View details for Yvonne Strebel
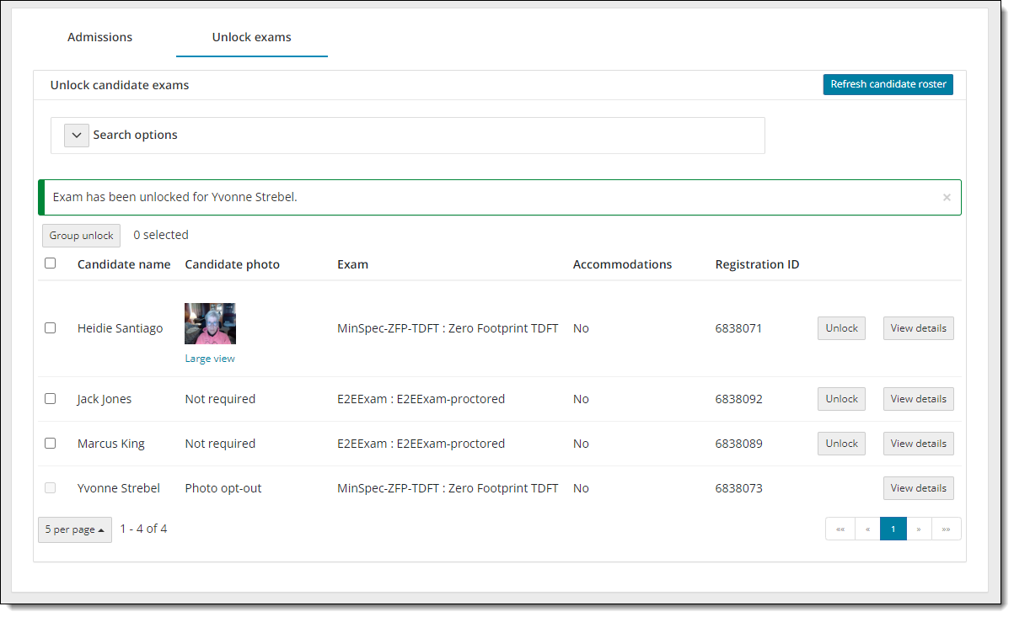 pos(918,488)
